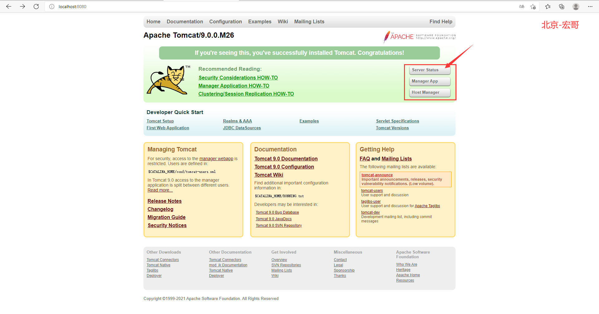599x314 pixels.
Task: Open mod_jk Documentation footer link
Action: click(228, 265)
